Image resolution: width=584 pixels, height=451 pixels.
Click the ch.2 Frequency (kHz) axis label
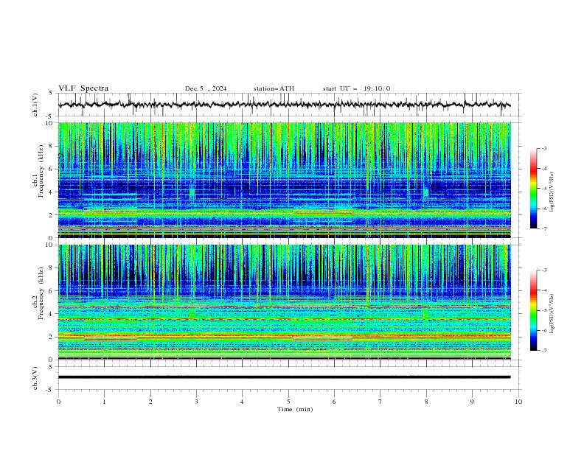tap(39, 293)
